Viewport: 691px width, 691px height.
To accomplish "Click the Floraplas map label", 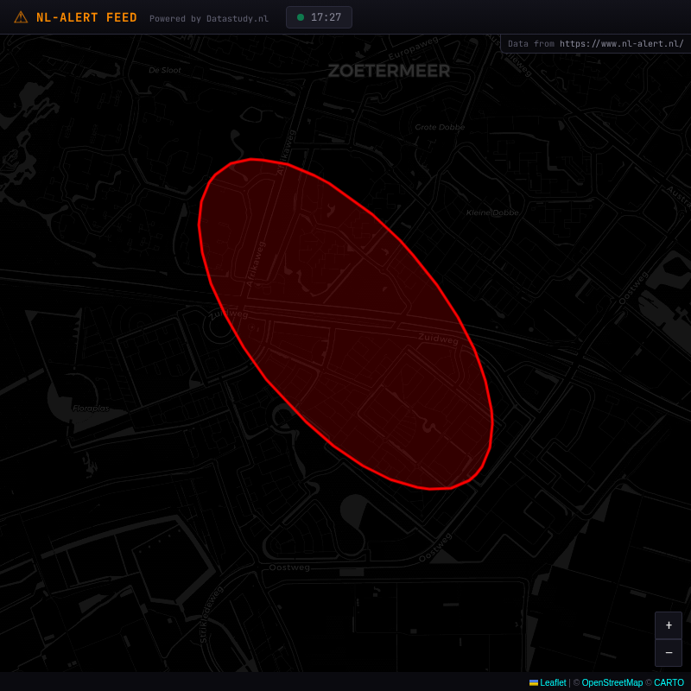I will pos(91,409).
